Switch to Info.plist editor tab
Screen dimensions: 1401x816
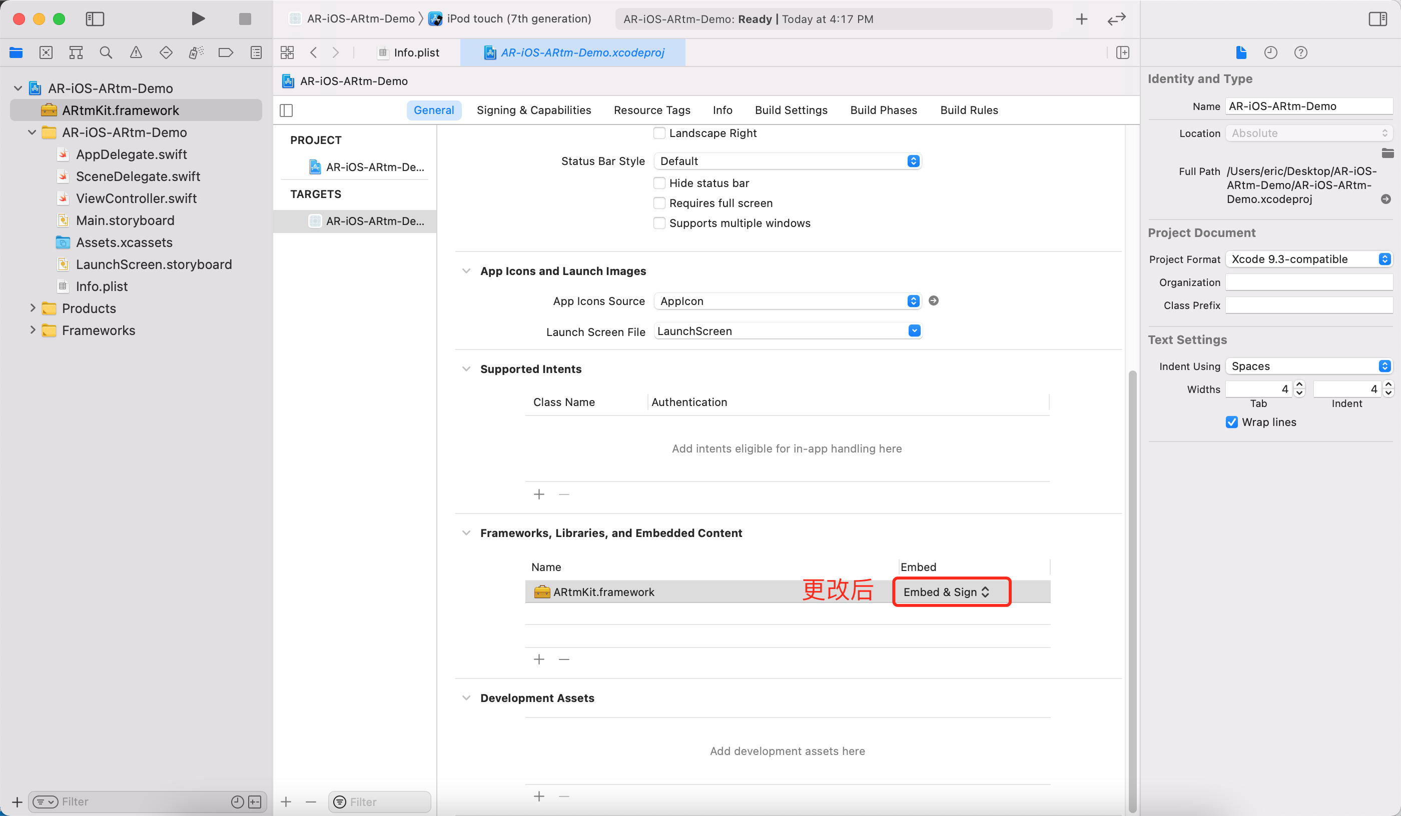(x=409, y=53)
